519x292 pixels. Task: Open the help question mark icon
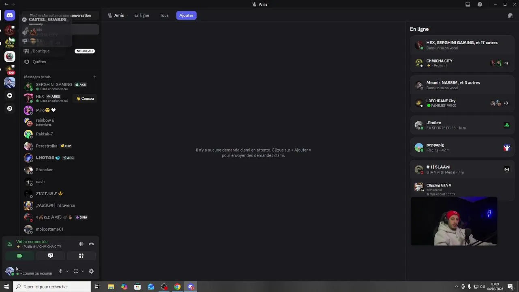[x=480, y=4]
